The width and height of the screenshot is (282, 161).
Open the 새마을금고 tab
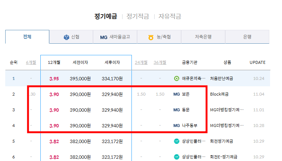pos(115,37)
